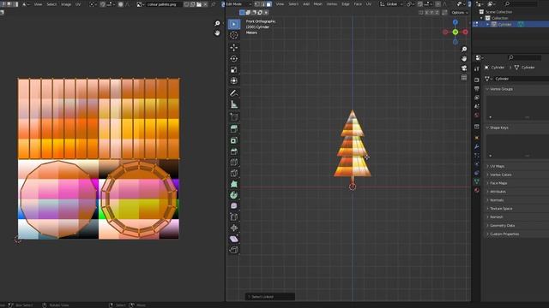The height and width of the screenshot is (308, 549).
Task: Open the Mesh menu in 3D viewport
Action: coord(318,4)
